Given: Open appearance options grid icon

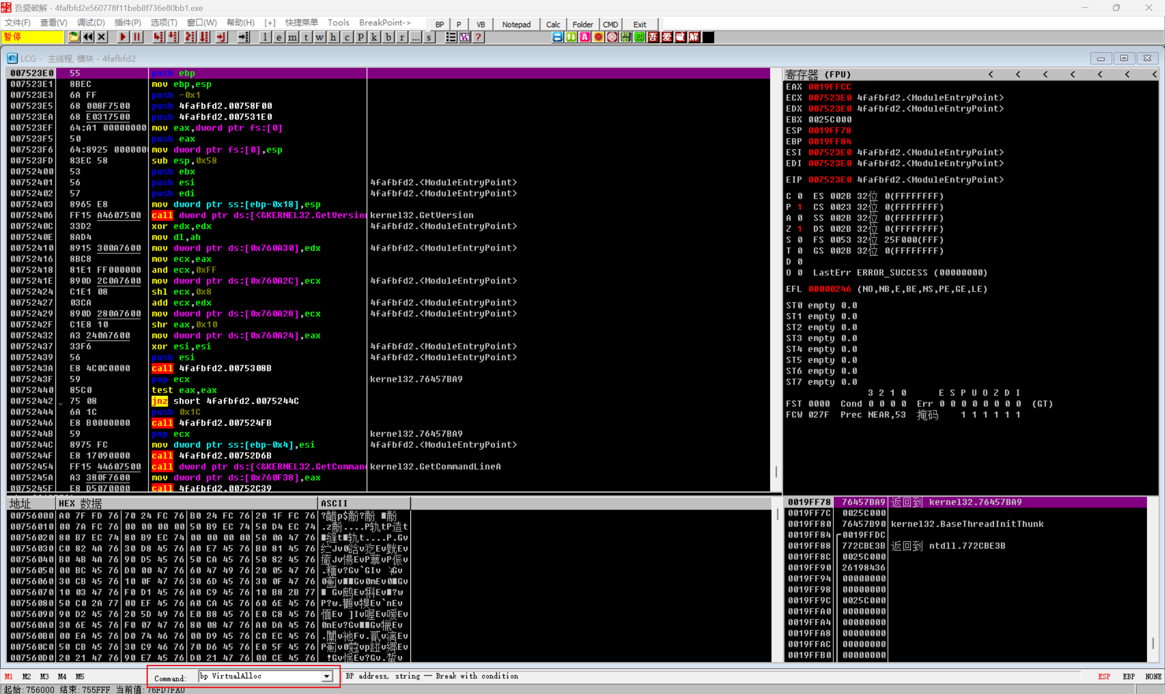Looking at the screenshot, I should pyautogui.click(x=465, y=37).
